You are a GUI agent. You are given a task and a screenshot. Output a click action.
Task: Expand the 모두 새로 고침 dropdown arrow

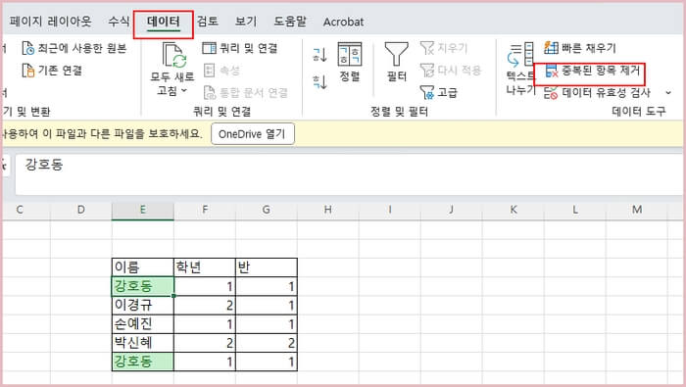coord(184,90)
